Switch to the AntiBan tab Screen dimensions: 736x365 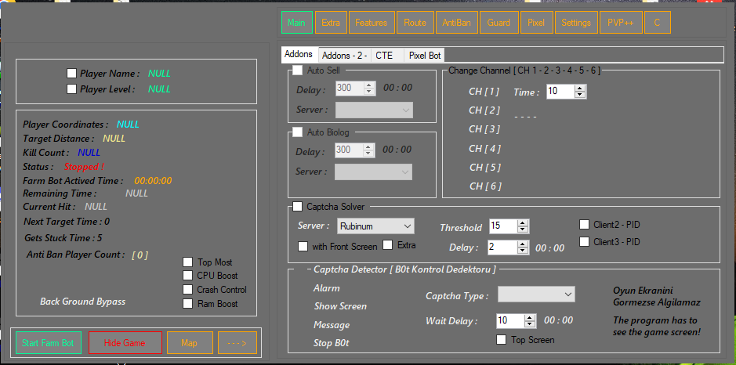click(456, 23)
